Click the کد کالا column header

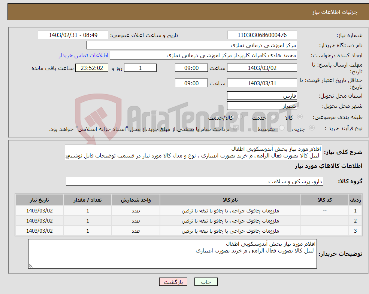tap(325, 200)
